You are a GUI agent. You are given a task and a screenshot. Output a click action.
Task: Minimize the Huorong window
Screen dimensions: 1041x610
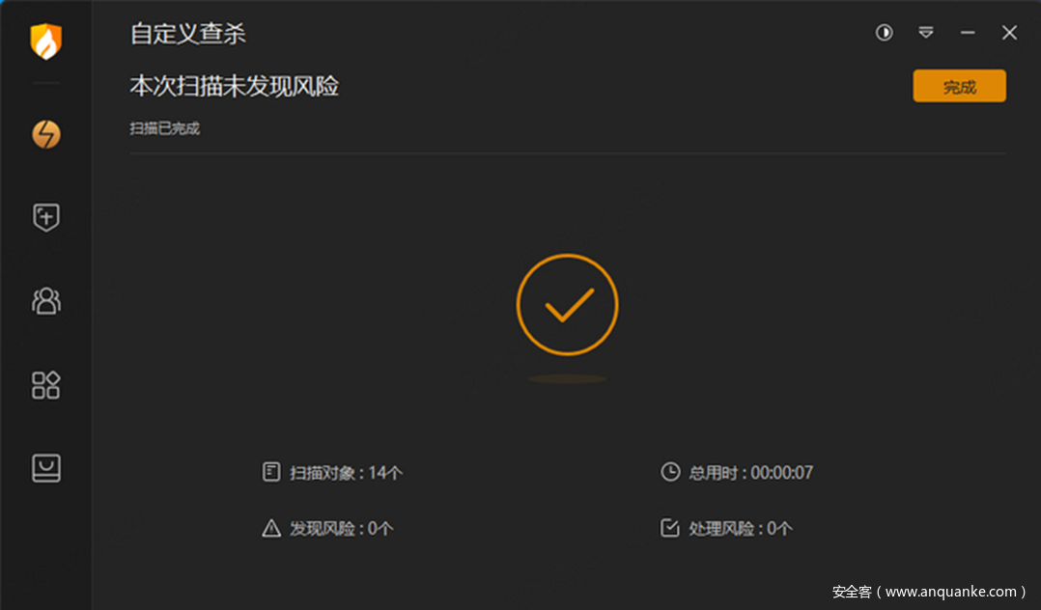pos(968,32)
